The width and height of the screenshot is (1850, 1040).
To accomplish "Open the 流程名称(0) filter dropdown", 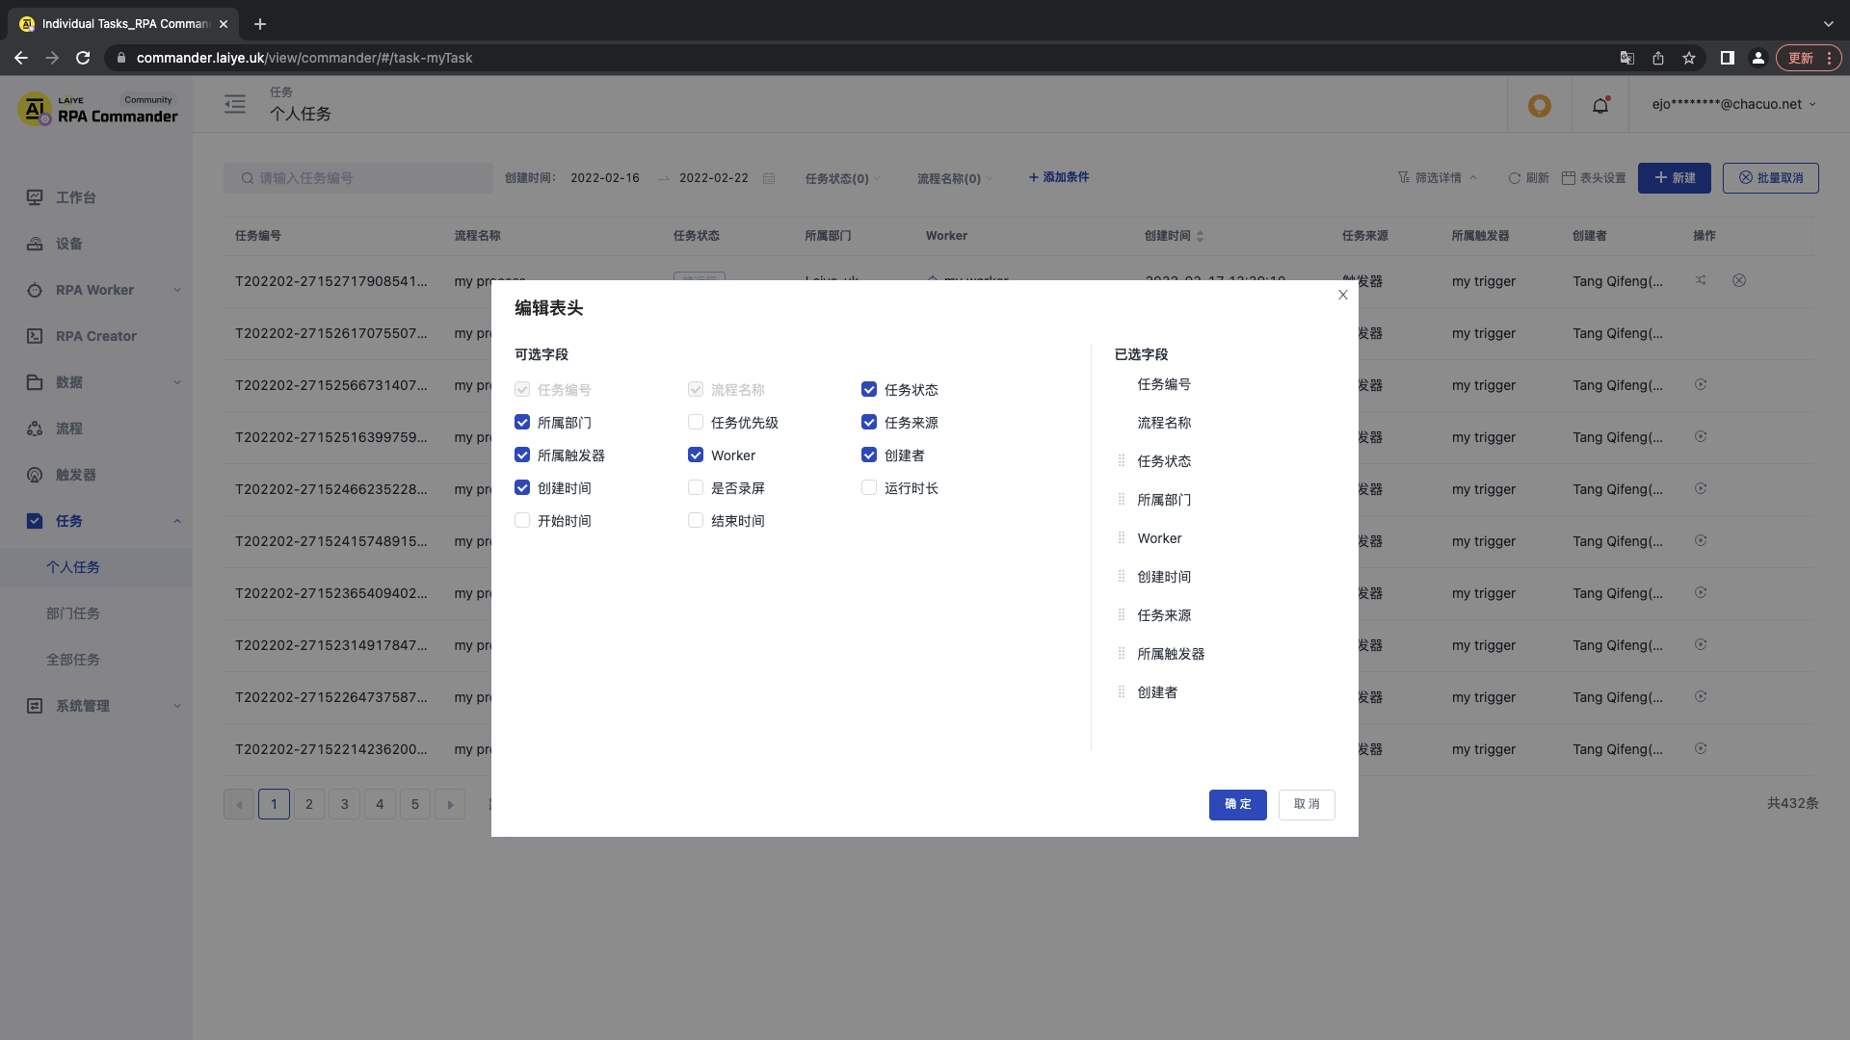I will click(x=955, y=178).
